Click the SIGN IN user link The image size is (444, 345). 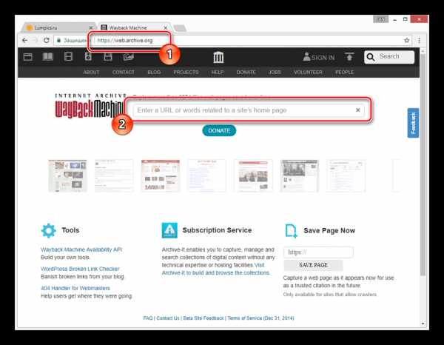tap(319, 57)
